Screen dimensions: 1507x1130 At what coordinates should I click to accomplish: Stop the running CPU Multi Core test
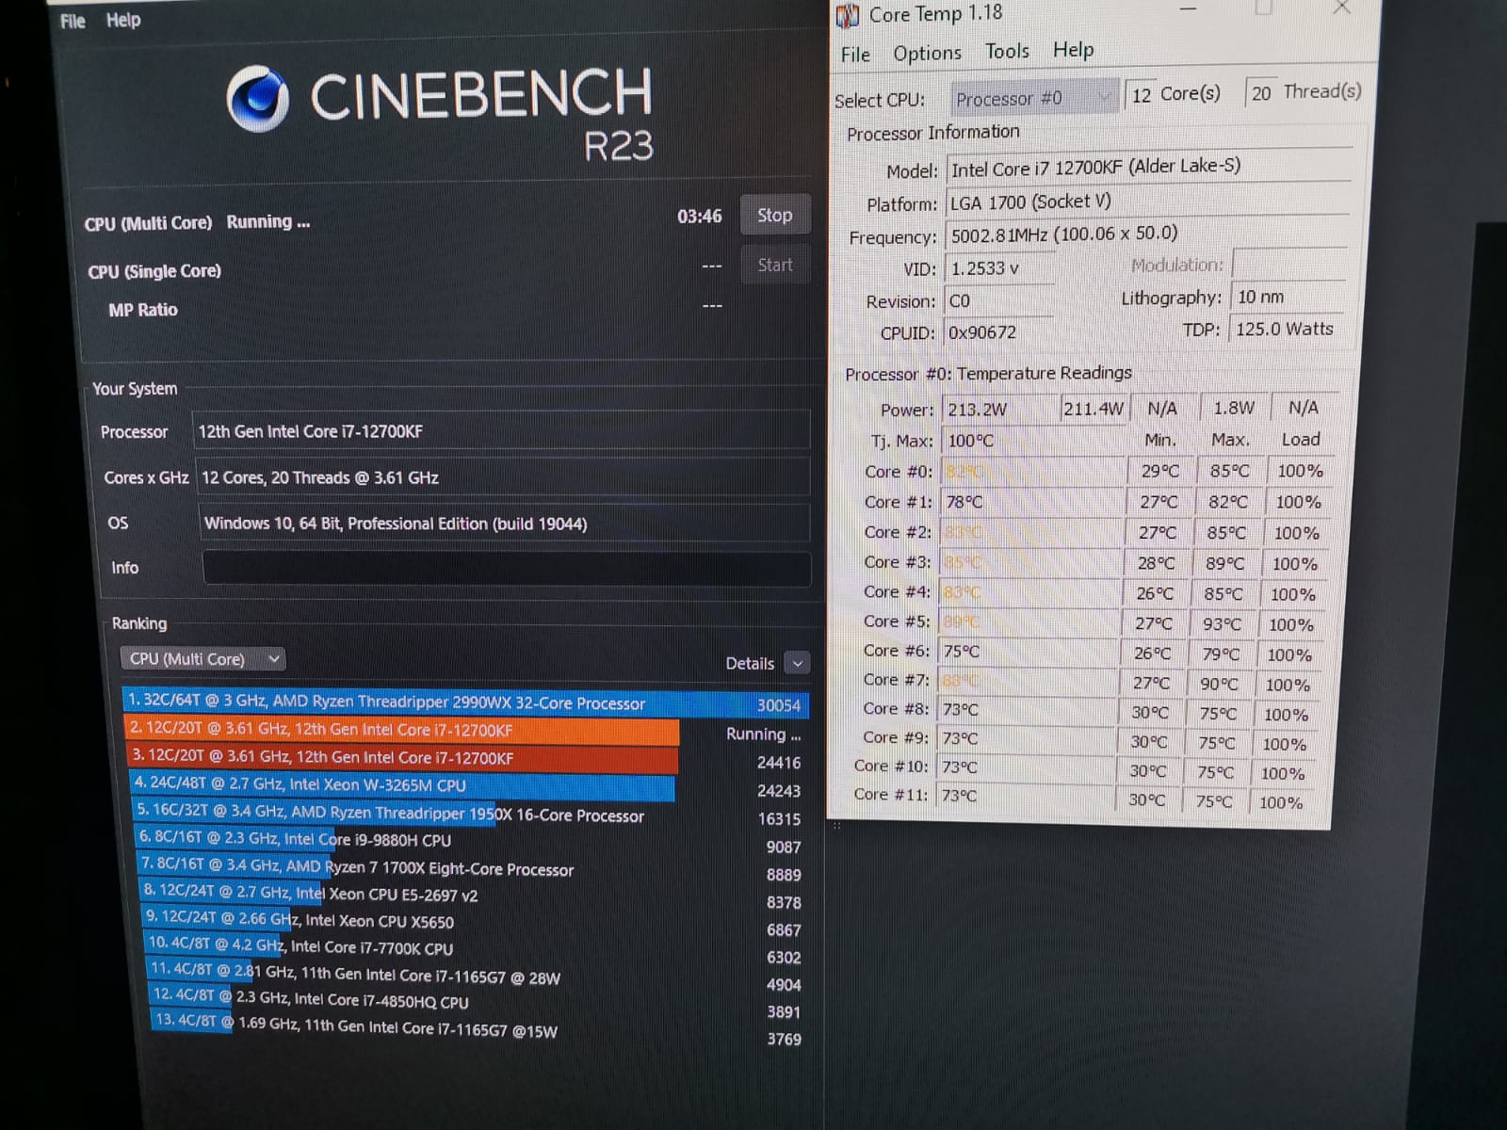pyautogui.click(x=774, y=216)
